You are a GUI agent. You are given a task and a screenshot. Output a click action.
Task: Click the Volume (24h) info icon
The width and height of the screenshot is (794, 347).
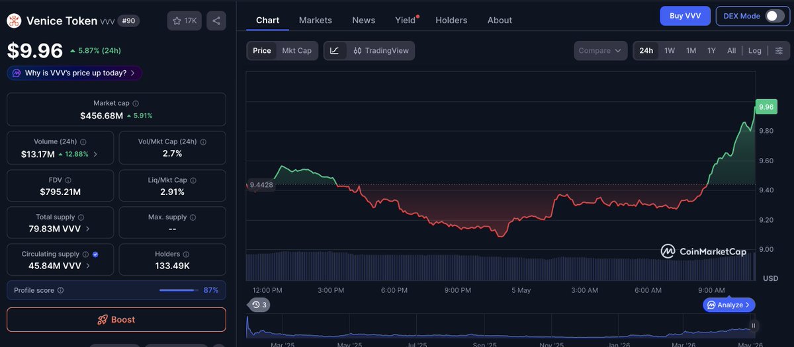tap(83, 142)
